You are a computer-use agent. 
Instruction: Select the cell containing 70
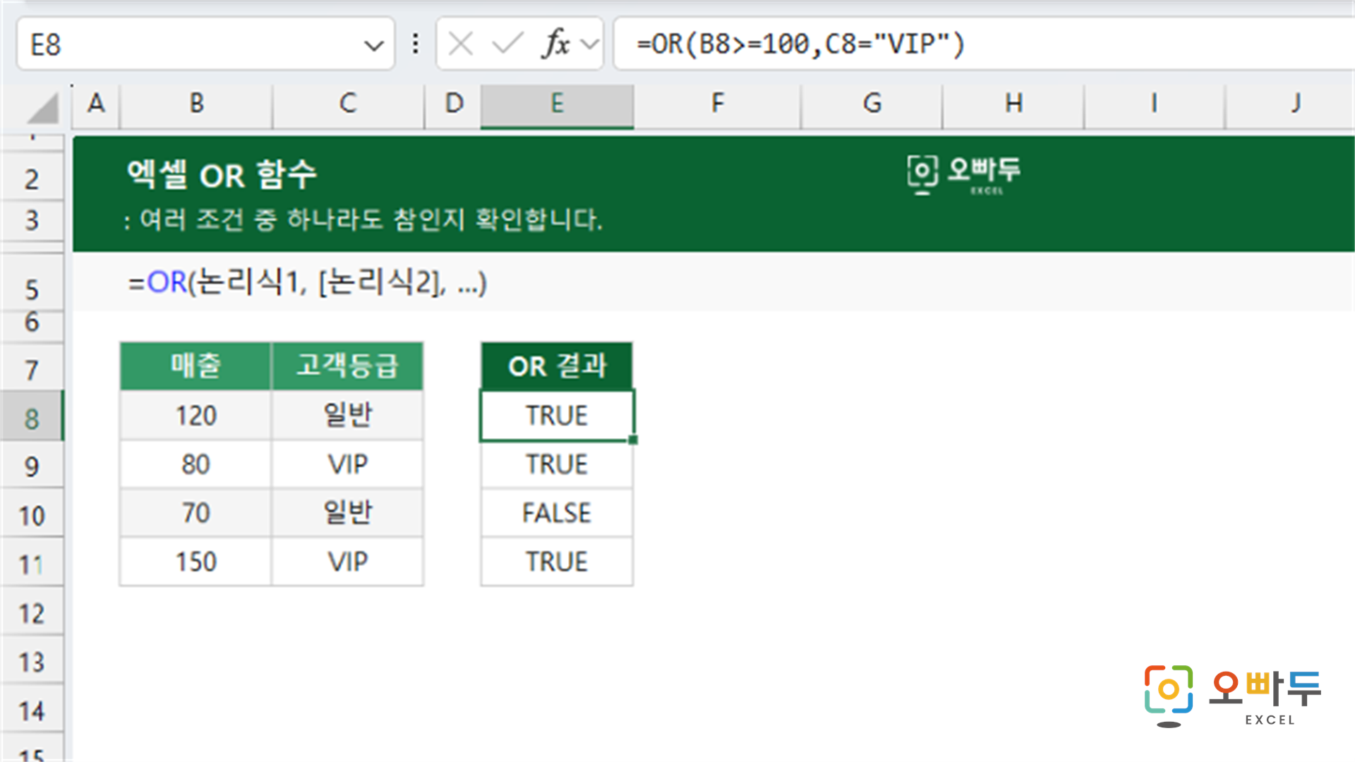click(195, 513)
